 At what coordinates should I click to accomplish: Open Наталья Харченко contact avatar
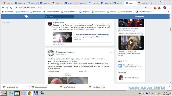click(x=121, y=78)
